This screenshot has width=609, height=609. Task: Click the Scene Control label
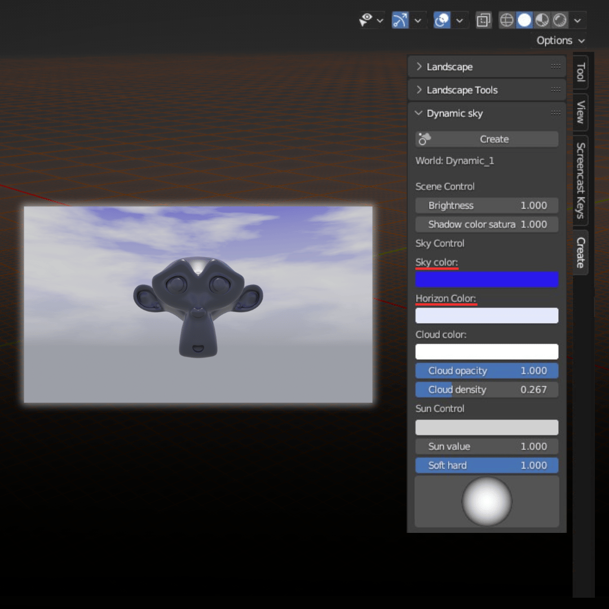pos(445,187)
